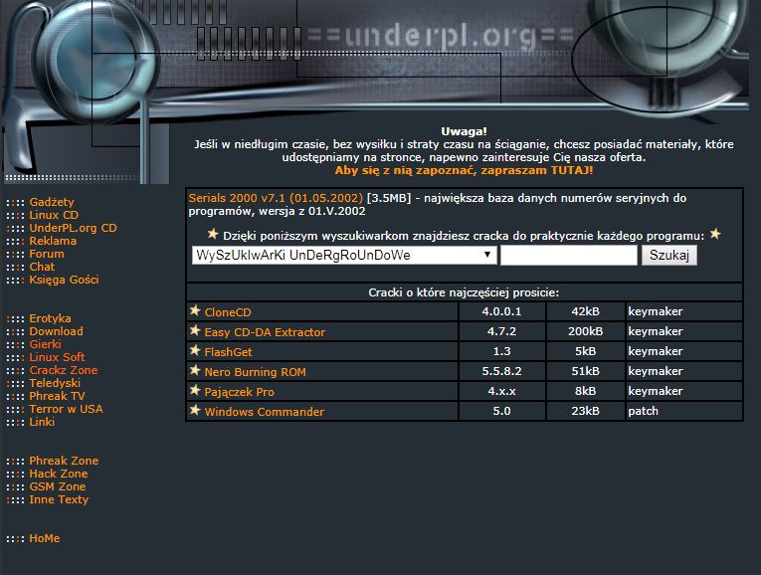Click star icon beside Nero Burning ROM
Image resolution: width=761 pixels, height=575 pixels.
click(195, 370)
